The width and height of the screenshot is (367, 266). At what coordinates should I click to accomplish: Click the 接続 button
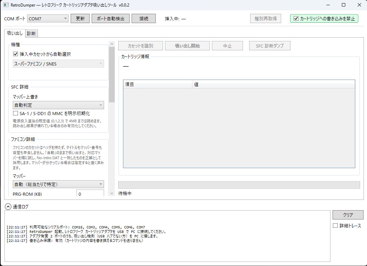(x=144, y=19)
